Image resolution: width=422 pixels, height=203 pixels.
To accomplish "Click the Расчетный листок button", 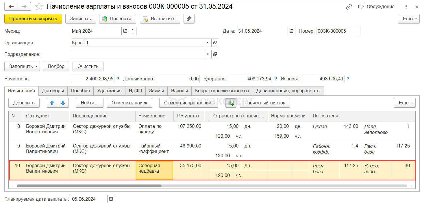I will pos(264,103).
